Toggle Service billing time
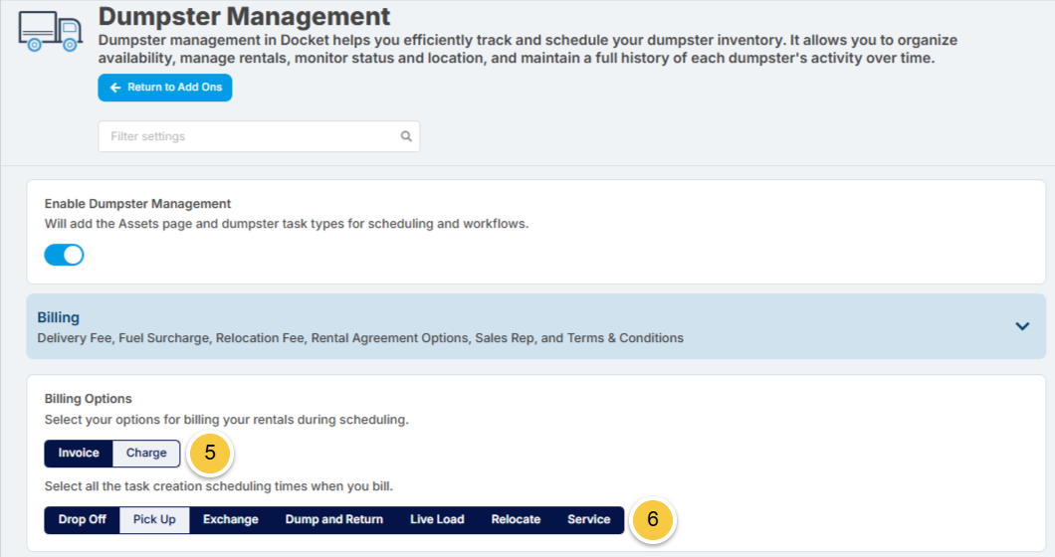Viewport: 1055px width, 557px height. [x=589, y=520]
